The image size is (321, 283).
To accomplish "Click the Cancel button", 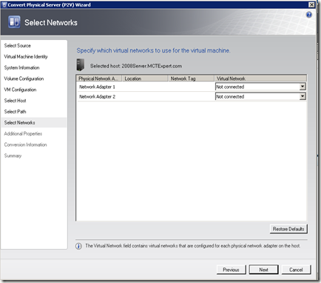I will 296,270.
